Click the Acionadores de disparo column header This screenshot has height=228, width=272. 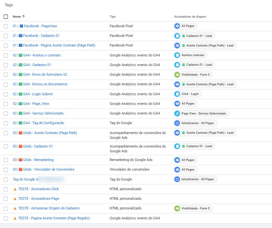190,16
